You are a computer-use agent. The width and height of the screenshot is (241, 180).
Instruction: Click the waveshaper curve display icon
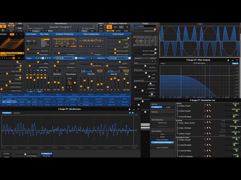69,82
